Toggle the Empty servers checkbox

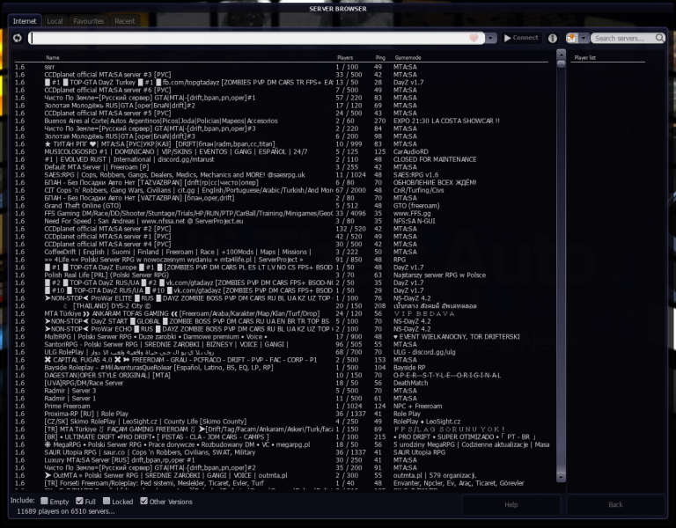point(45,501)
